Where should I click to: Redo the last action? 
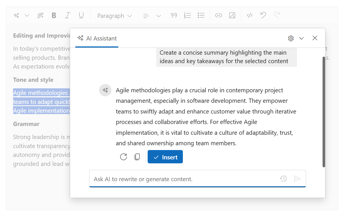[x=277, y=16]
